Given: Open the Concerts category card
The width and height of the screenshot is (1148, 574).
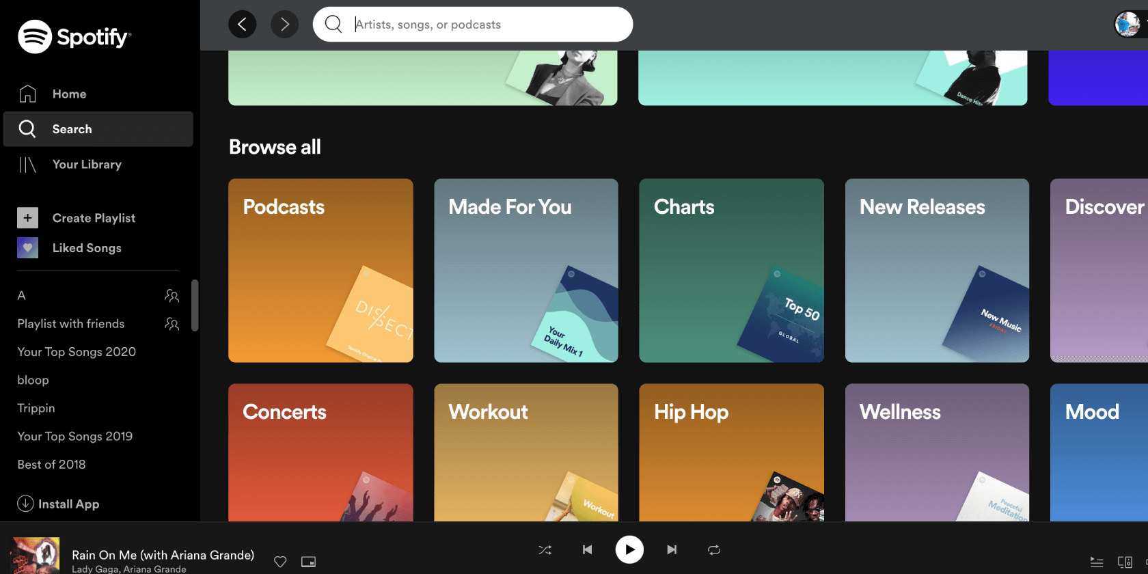Looking at the screenshot, I should pos(320,452).
